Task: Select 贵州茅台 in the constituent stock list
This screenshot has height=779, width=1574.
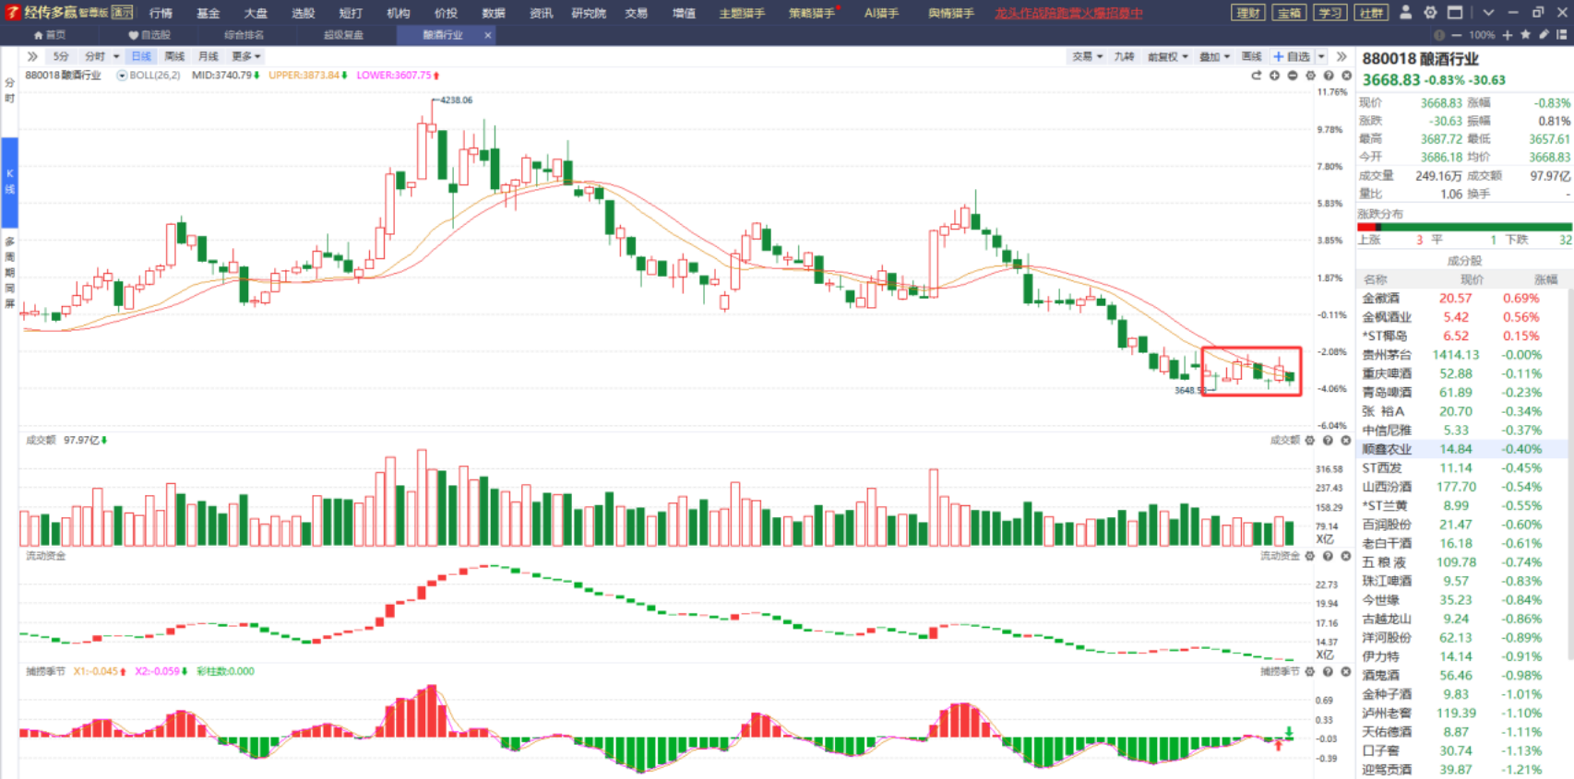Action: [x=1387, y=355]
